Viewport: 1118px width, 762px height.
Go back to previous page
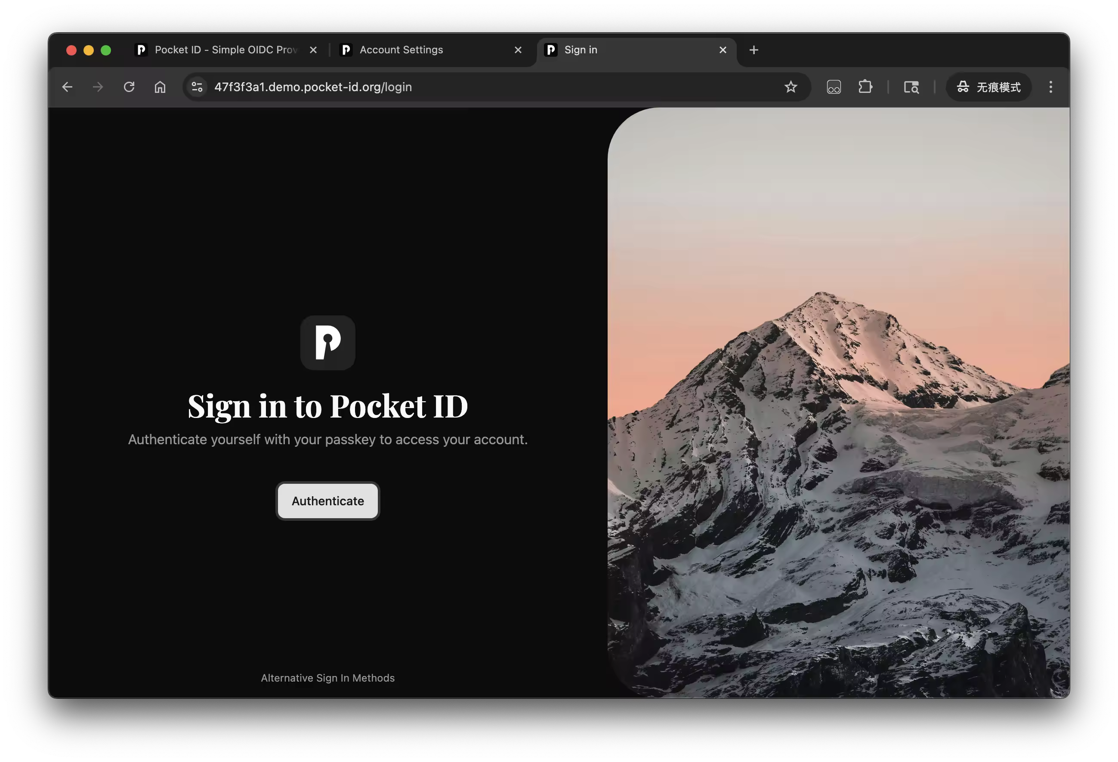click(x=68, y=87)
